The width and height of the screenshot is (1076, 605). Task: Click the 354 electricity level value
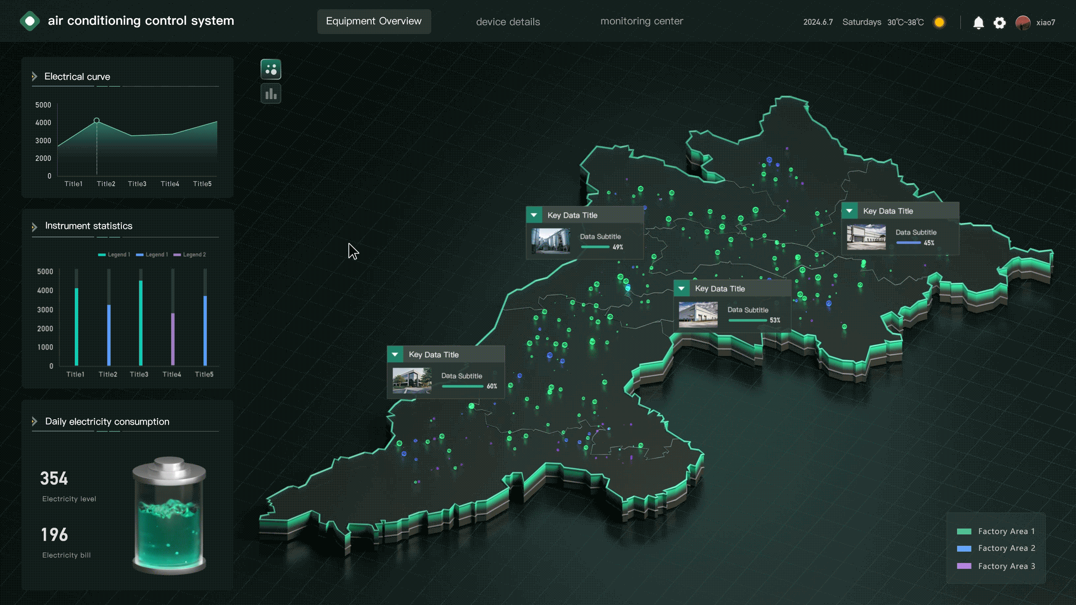coord(54,479)
